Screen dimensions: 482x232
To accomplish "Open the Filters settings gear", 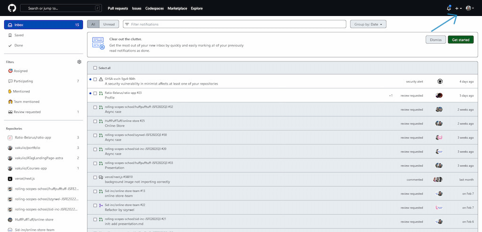I will tap(79, 62).
